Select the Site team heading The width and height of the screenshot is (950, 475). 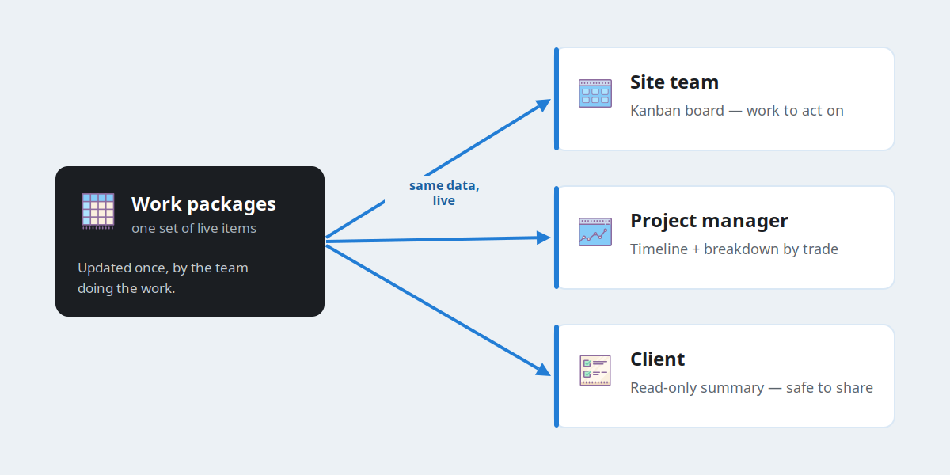[674, 82]
